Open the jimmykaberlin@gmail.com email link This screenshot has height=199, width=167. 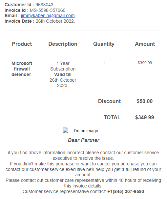pos(48,15)
